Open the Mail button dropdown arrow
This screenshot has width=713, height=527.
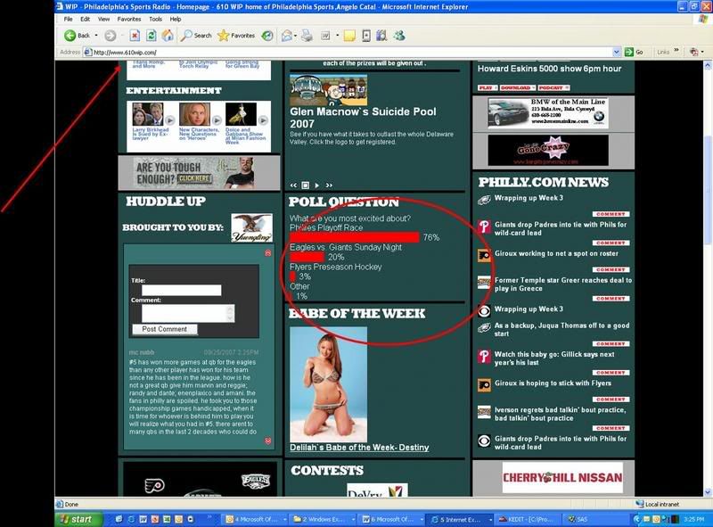(x=295, y=36)
